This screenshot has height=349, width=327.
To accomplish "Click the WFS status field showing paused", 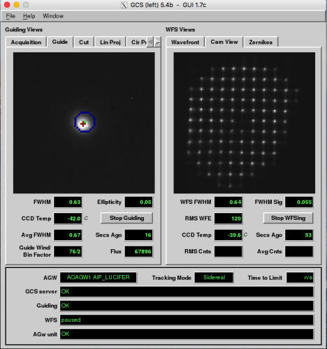I will (187, 320).
